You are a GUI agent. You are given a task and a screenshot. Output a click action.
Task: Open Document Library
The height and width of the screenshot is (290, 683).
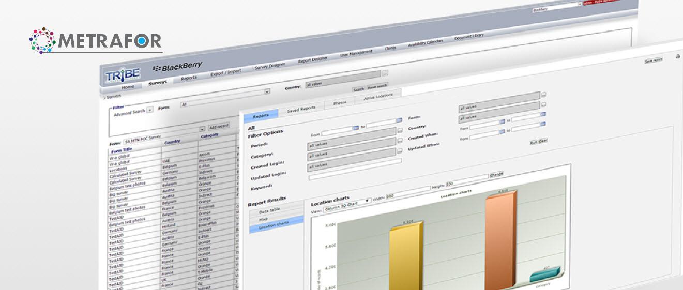click(x=469, y=37)
